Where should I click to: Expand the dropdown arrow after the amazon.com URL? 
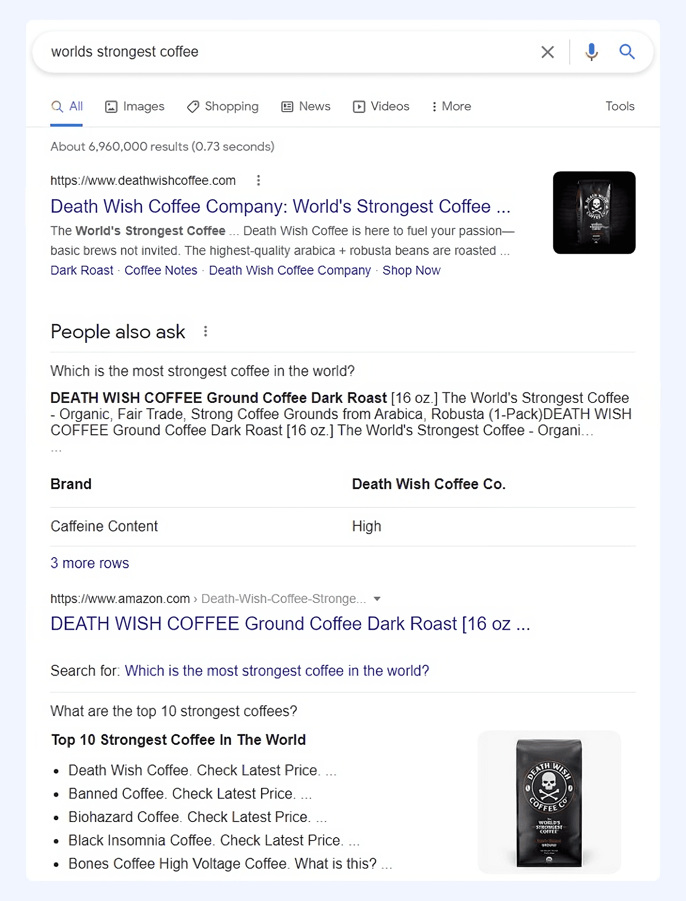pos(377,599)
